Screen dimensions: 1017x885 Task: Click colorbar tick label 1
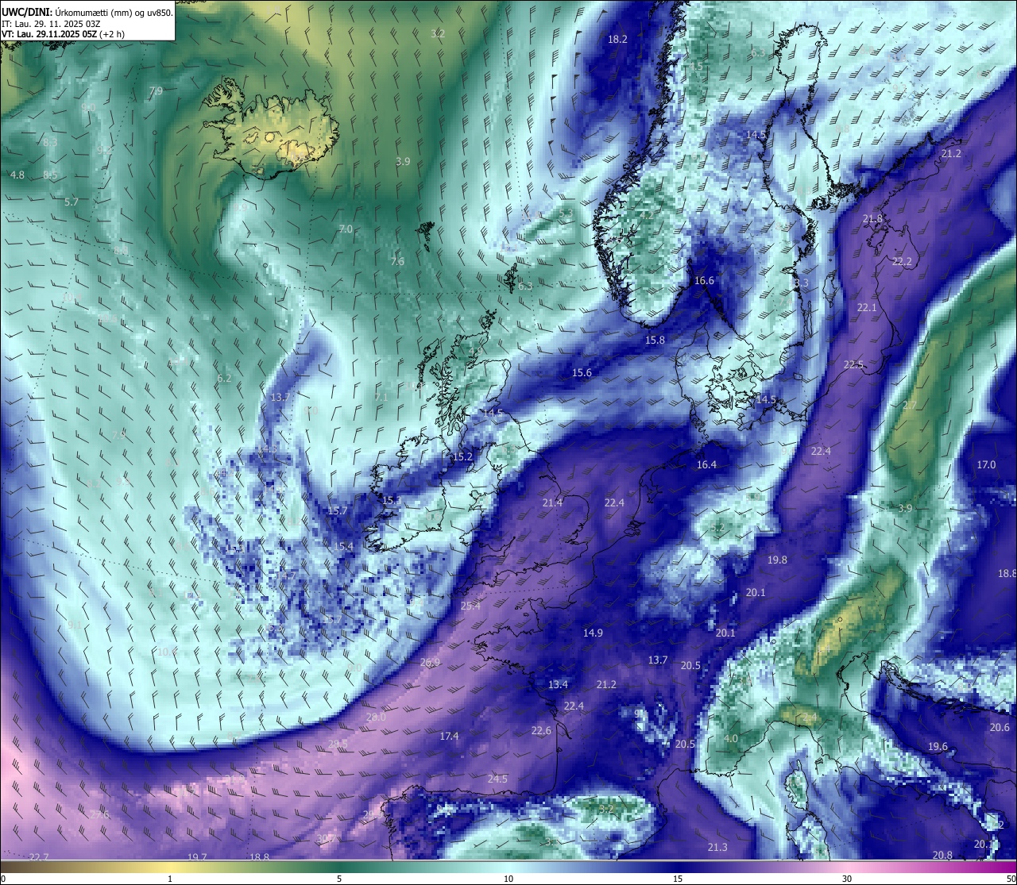click(170, 879)
